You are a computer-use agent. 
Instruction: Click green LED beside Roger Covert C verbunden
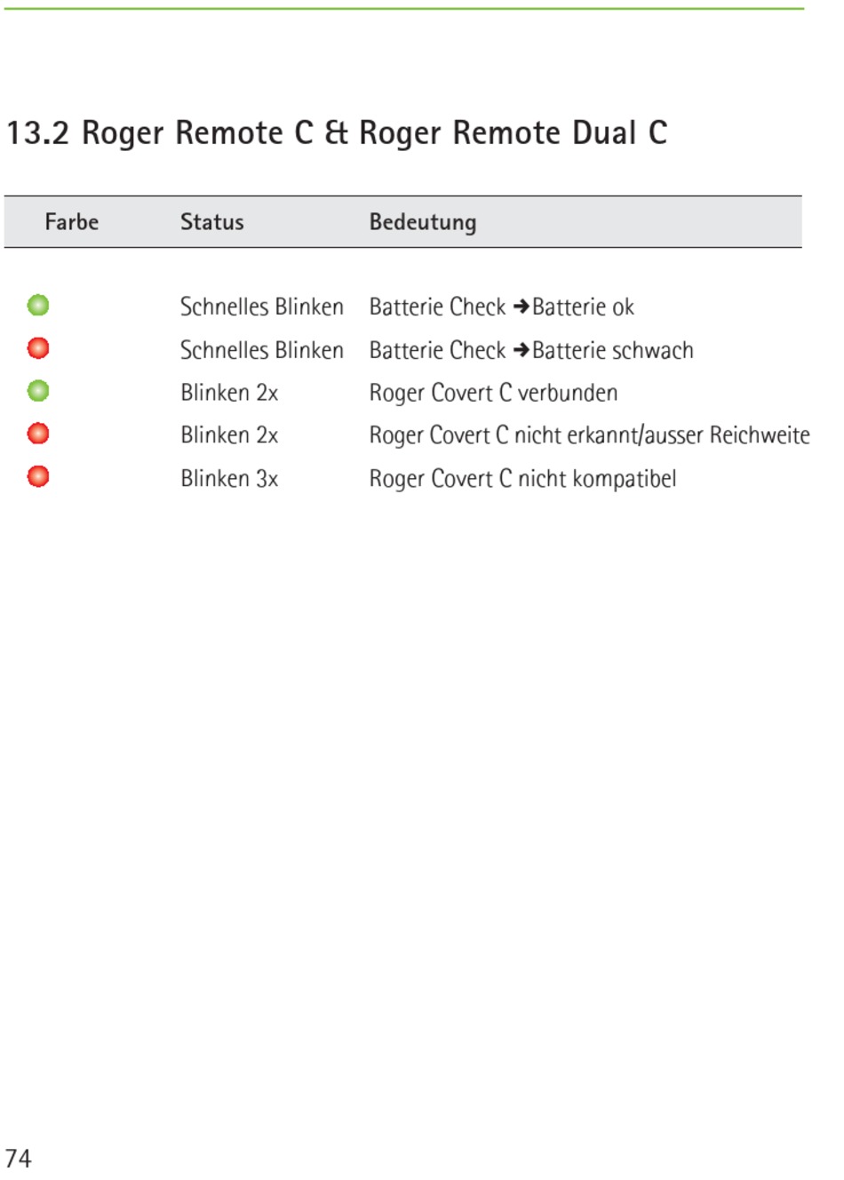(x=38, y=391)
